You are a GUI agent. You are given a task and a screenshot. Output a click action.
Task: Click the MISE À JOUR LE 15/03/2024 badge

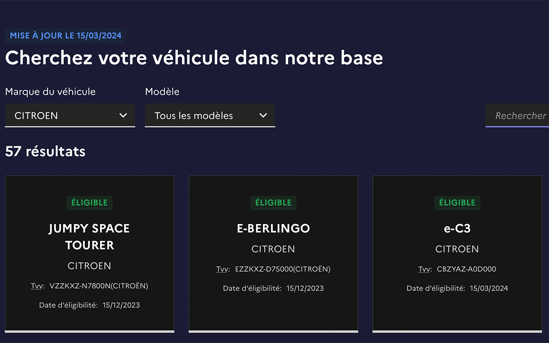(x=65, y=35)
